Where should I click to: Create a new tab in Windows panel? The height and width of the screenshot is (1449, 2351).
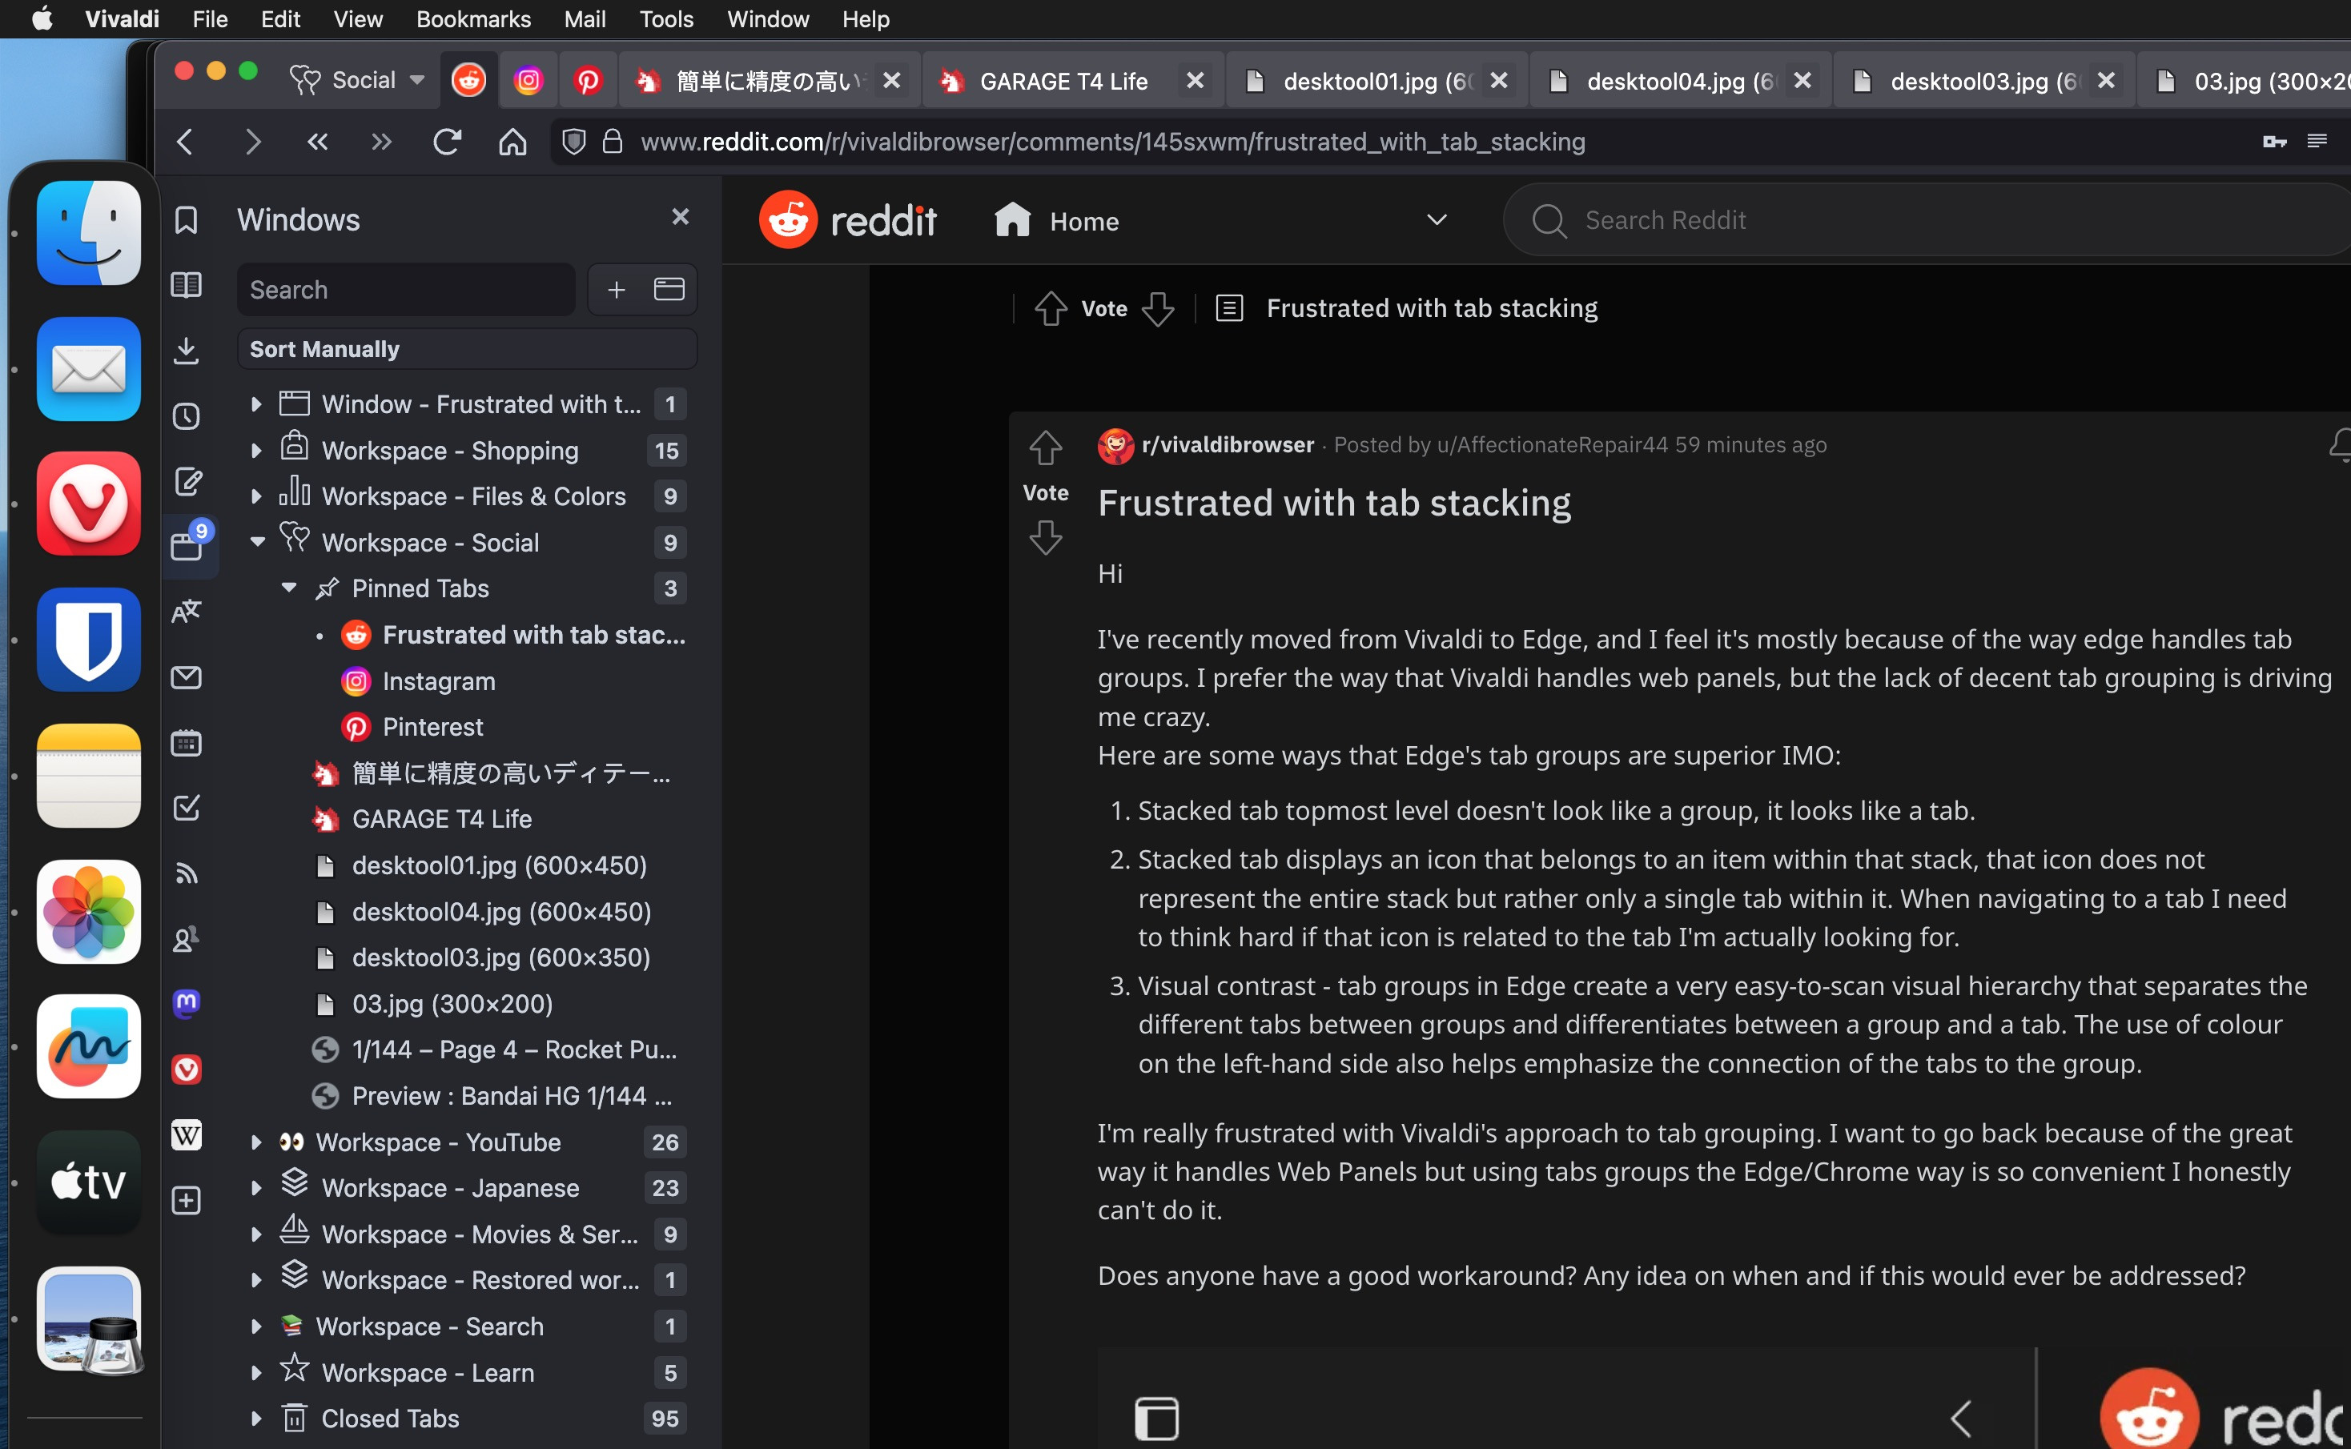pos(617,290)
